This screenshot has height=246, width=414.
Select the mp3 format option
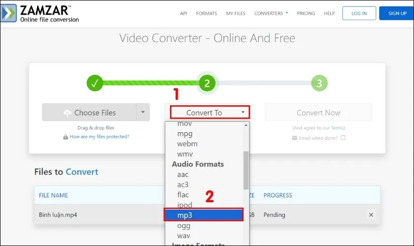[203, 215]
